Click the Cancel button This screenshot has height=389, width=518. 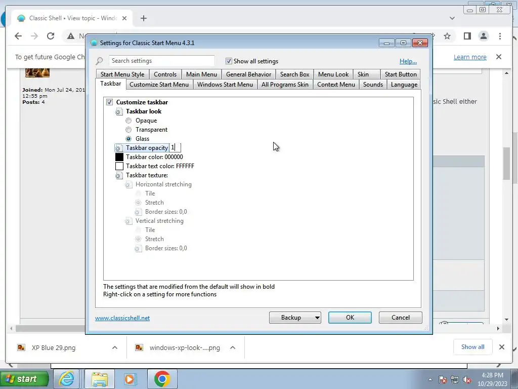click(401, 318)
